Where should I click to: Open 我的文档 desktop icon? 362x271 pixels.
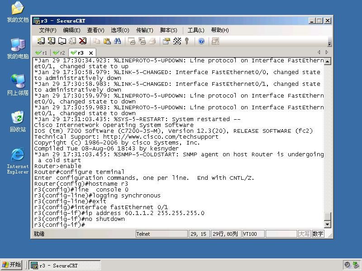tap(18, 12)
